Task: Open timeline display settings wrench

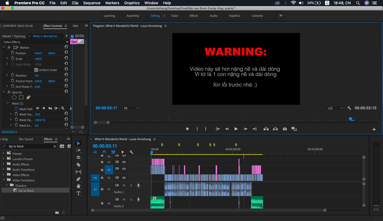Action: [131, 152]
